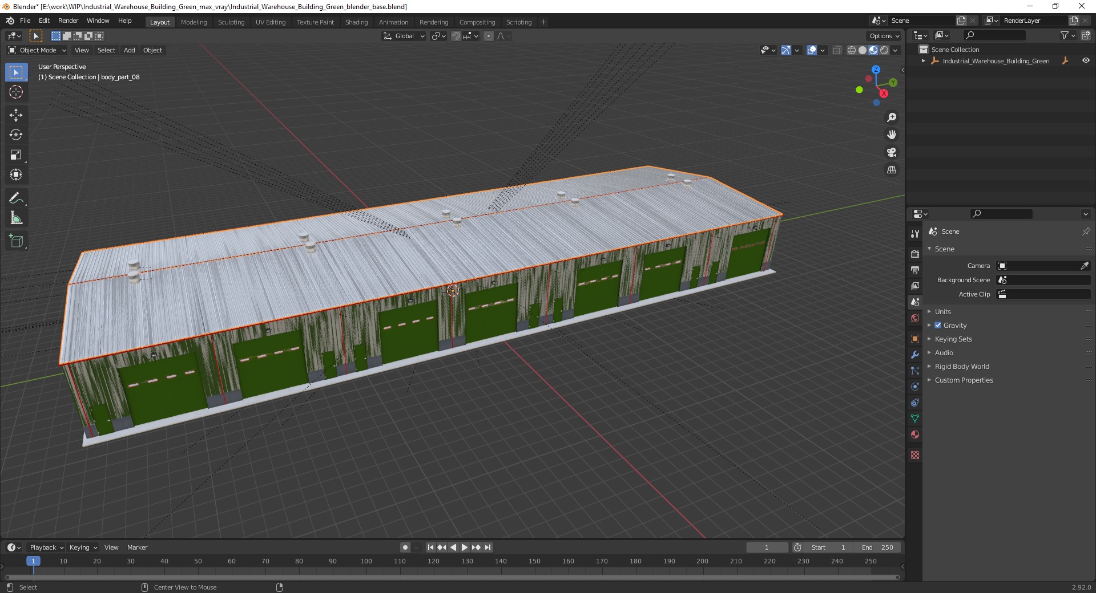Open the Object Constraints properties tab

pos(915,403)
